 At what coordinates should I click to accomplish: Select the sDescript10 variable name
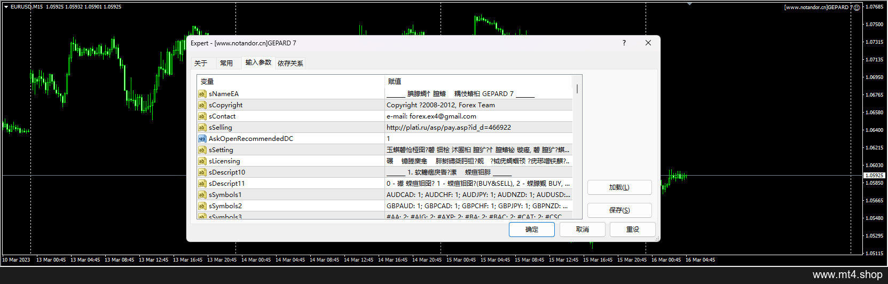point(227,172)
